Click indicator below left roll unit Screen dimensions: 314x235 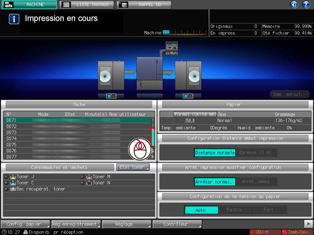pos(111,96)
